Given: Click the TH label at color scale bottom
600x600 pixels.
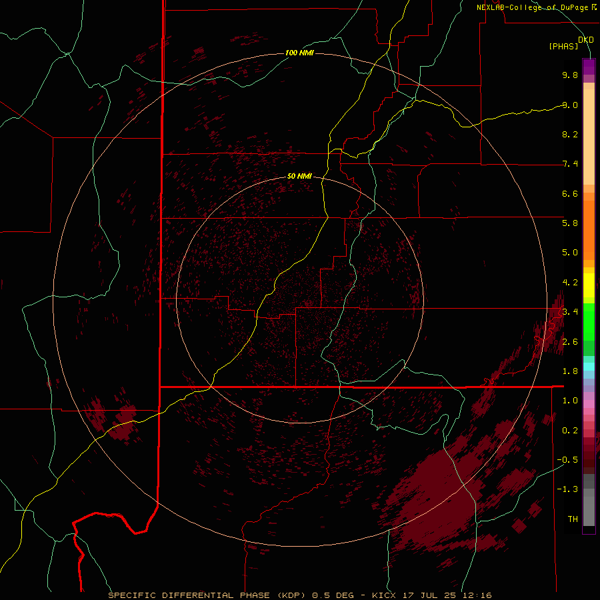Looking at the screenshot, I should pos(573,519).
